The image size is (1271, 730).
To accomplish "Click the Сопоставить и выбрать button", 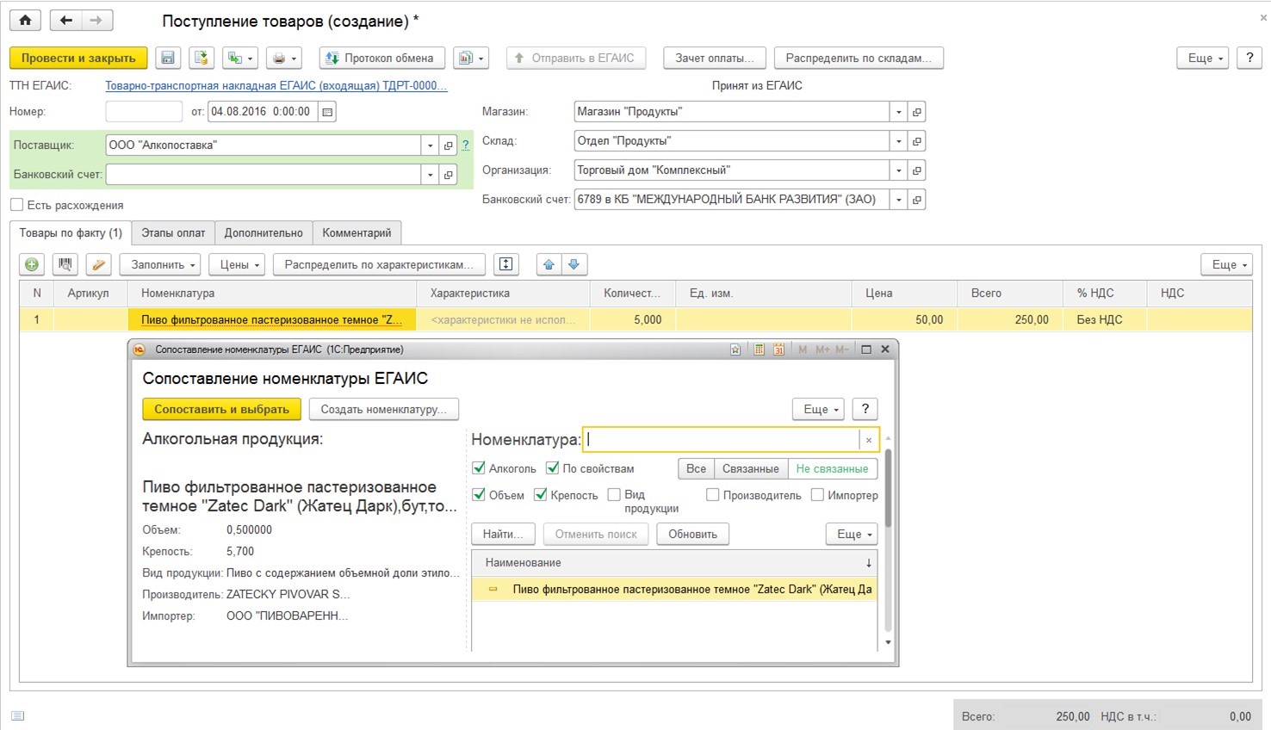I will (x=221, y=409).
